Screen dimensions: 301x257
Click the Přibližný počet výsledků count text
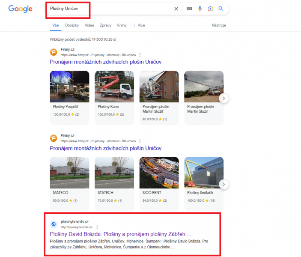83,39
